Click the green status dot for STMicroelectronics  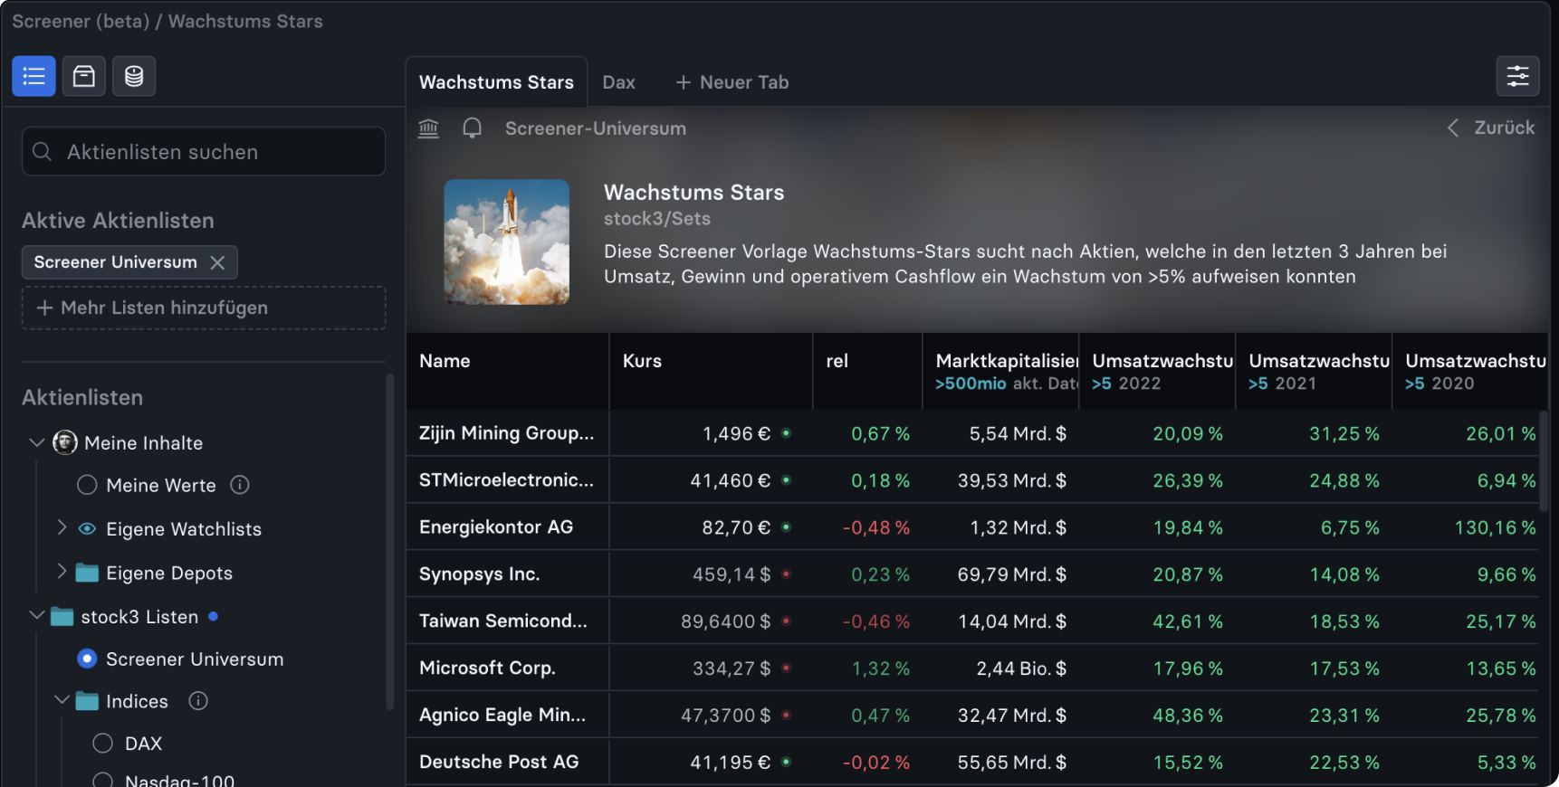pyautogui.click(x=786, y=479)
